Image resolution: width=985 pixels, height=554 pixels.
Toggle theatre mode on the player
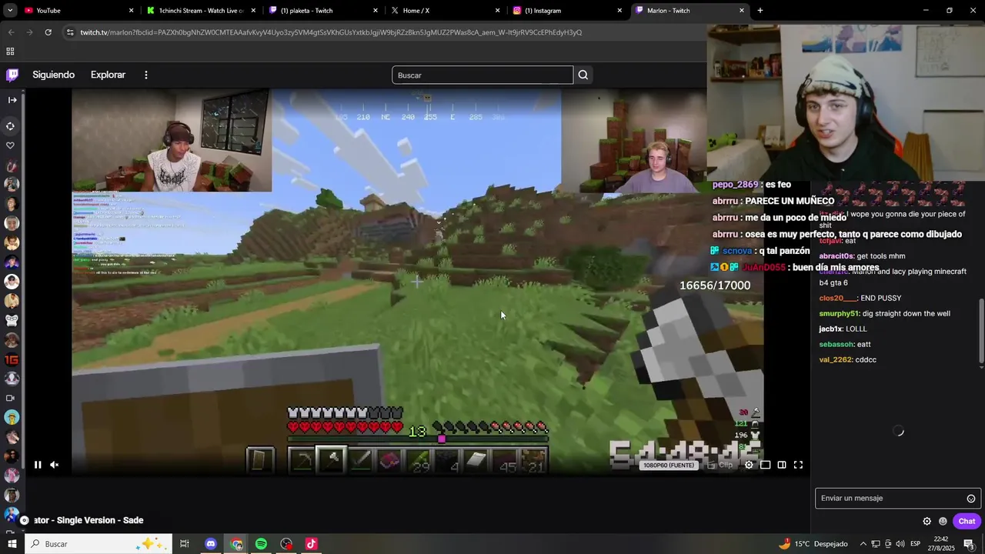766,465
